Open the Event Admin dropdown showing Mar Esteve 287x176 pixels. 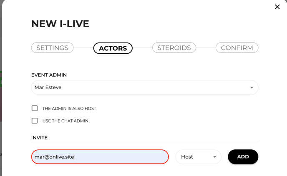point(142,87)
